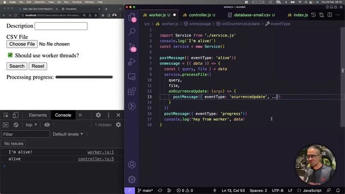
Task: Switch to the Document browser tab
Action: click(80, 9)
